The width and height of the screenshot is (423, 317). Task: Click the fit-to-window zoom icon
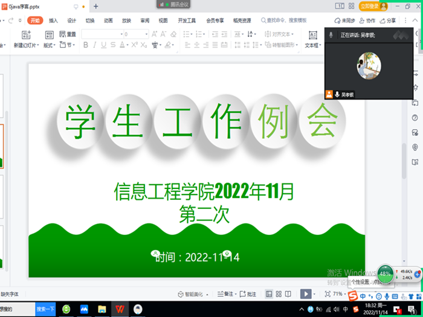pos(328,294)
